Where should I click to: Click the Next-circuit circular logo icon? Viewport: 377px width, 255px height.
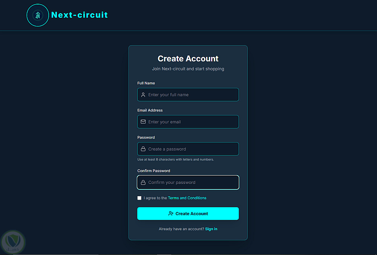pos(38,15)
